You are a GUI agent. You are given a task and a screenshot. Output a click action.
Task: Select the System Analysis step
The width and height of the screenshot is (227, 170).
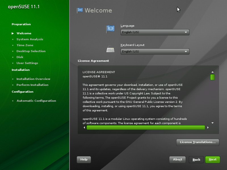pos(30,39)
